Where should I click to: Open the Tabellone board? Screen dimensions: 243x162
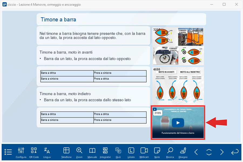pyautogui.click(x=66, y=152)
